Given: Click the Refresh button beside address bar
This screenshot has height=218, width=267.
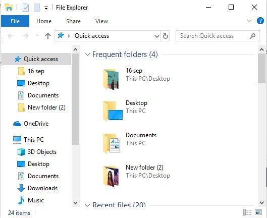Looking at the screenshot, I should 165,36.
